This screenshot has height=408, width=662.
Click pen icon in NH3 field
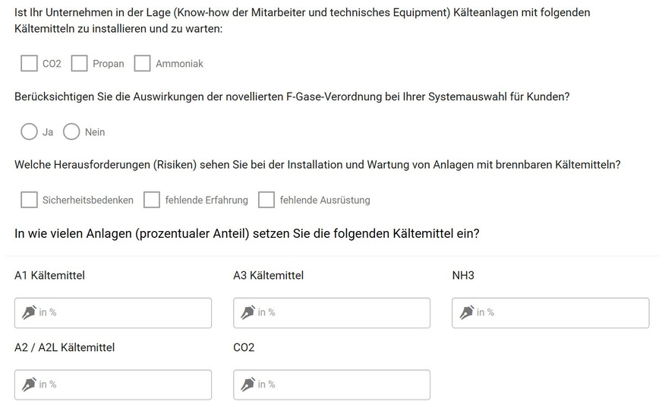466,312
